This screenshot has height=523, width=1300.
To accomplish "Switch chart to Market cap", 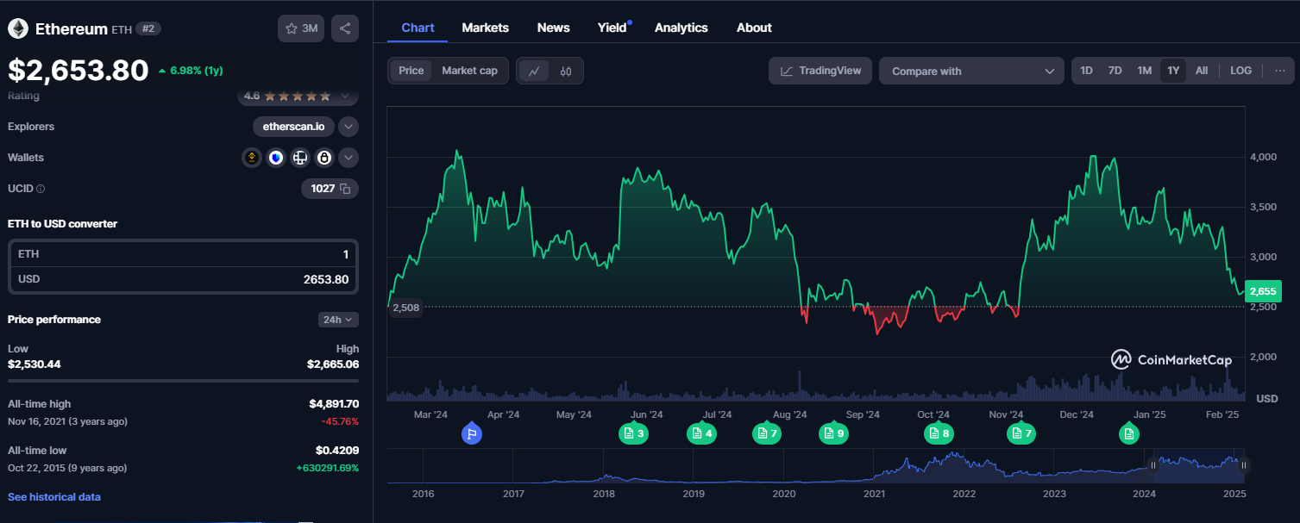I will [x=469, y=71].
